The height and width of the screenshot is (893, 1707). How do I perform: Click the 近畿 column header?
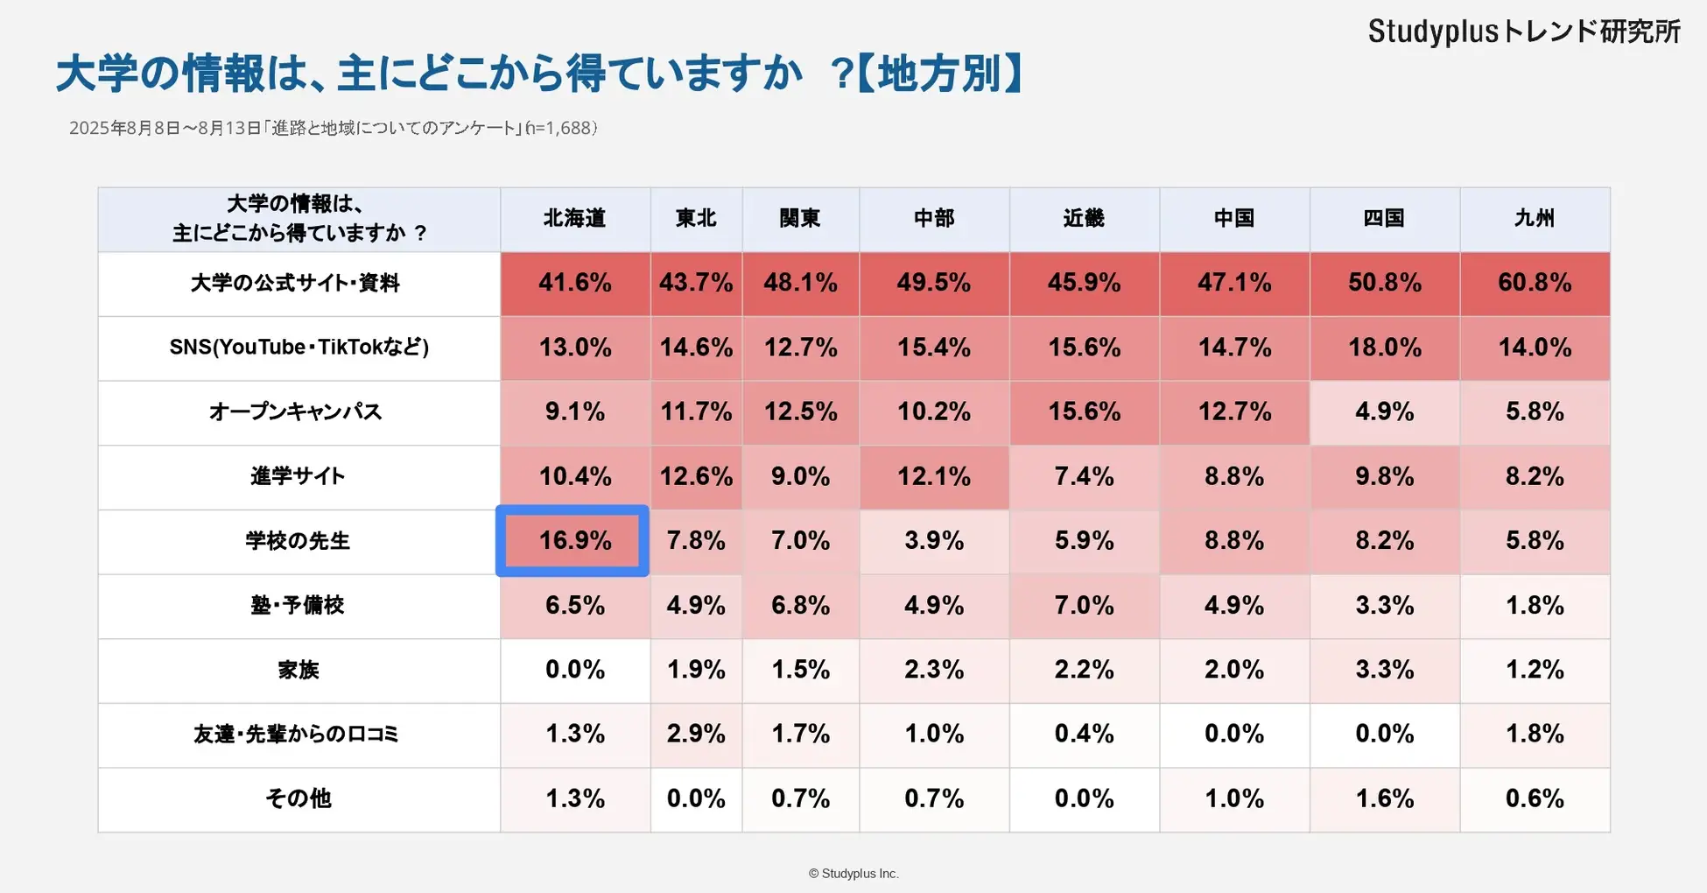pyautogui.click(x=1084, y=219)
